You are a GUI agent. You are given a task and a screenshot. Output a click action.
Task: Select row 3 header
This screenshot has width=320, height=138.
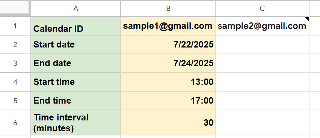point(15,63)
